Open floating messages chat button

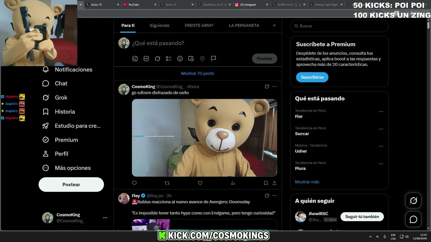click(x=413, y=219)
